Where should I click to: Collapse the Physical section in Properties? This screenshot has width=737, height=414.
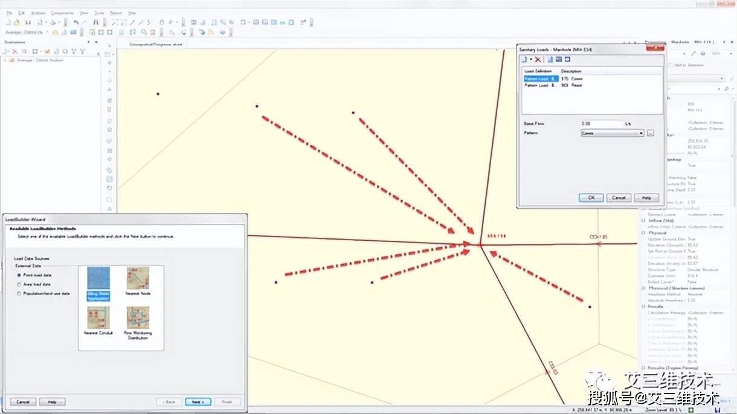643,233
